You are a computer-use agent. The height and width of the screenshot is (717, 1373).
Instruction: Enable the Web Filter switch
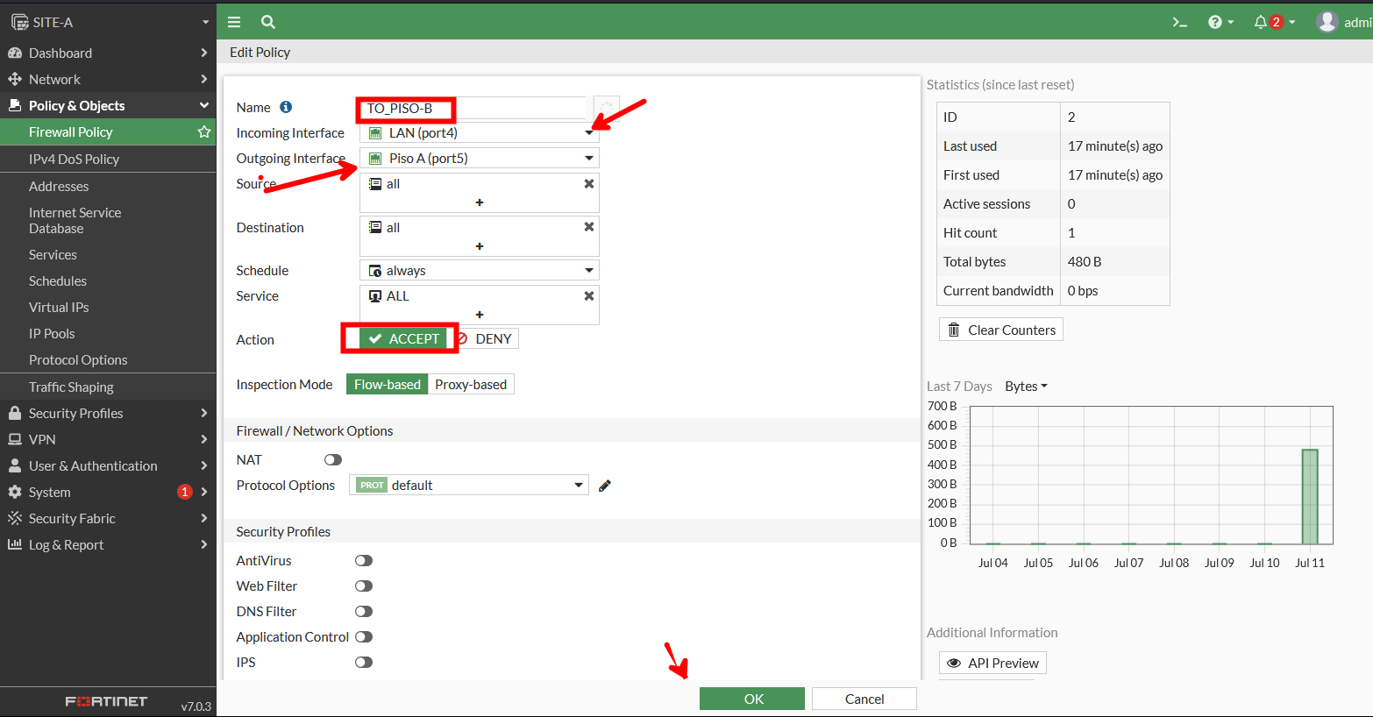pos(364,586)
